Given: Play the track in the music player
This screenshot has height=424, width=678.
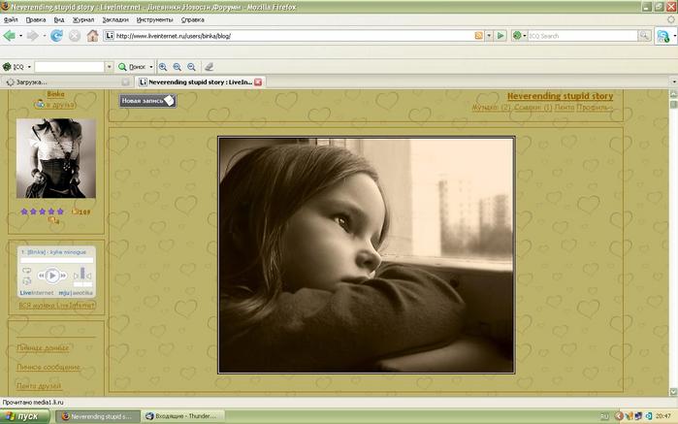Looking at the screenshot, I should click(52, 276).
